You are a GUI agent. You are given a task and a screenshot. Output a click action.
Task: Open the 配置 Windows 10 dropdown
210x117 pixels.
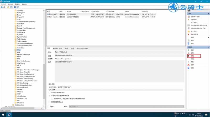pyautogui.click(x=127, y=107)
